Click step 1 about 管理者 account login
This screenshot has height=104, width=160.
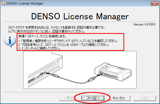[x=68, y=41]
